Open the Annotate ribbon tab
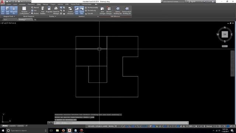The height and width of the screenshot is (133, 236). 22,4
